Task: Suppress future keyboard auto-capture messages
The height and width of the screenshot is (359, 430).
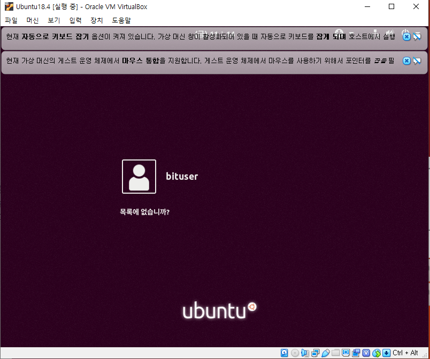Action: [417, 36]
